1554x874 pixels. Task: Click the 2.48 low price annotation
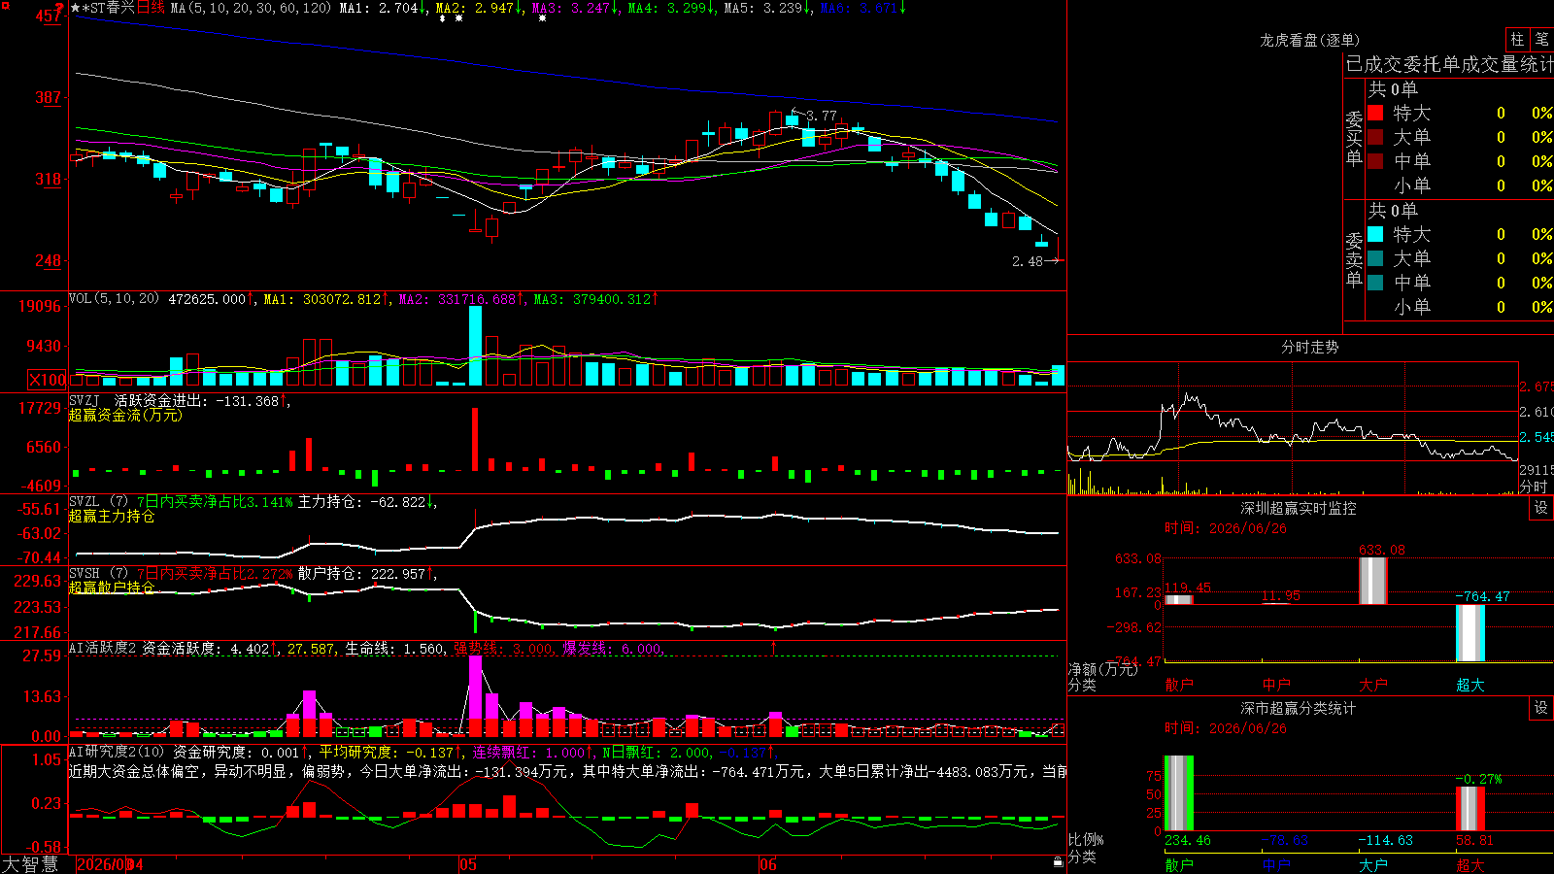[1028, 261]
